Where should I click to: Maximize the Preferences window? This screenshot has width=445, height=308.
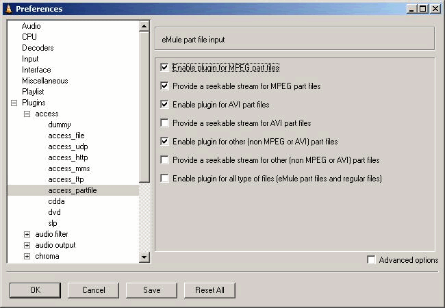click(422, 9)
